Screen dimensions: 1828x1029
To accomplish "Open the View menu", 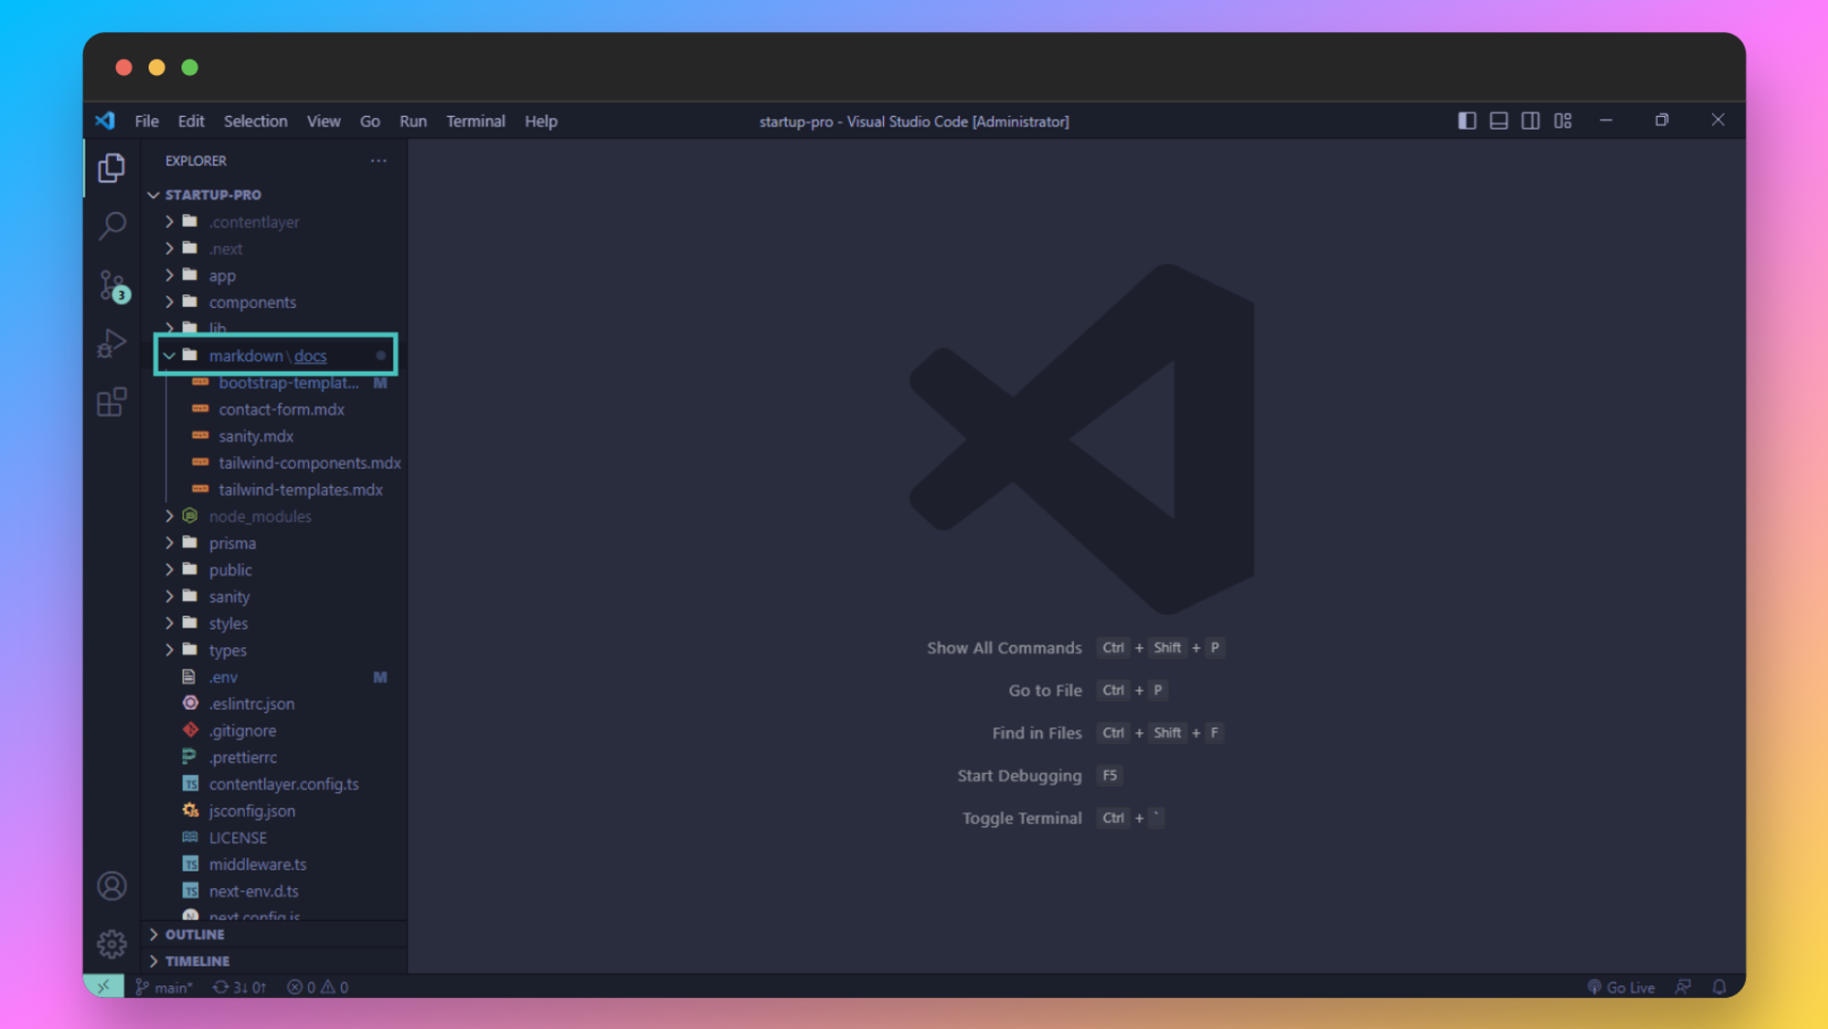I will [x=324, y=121].
